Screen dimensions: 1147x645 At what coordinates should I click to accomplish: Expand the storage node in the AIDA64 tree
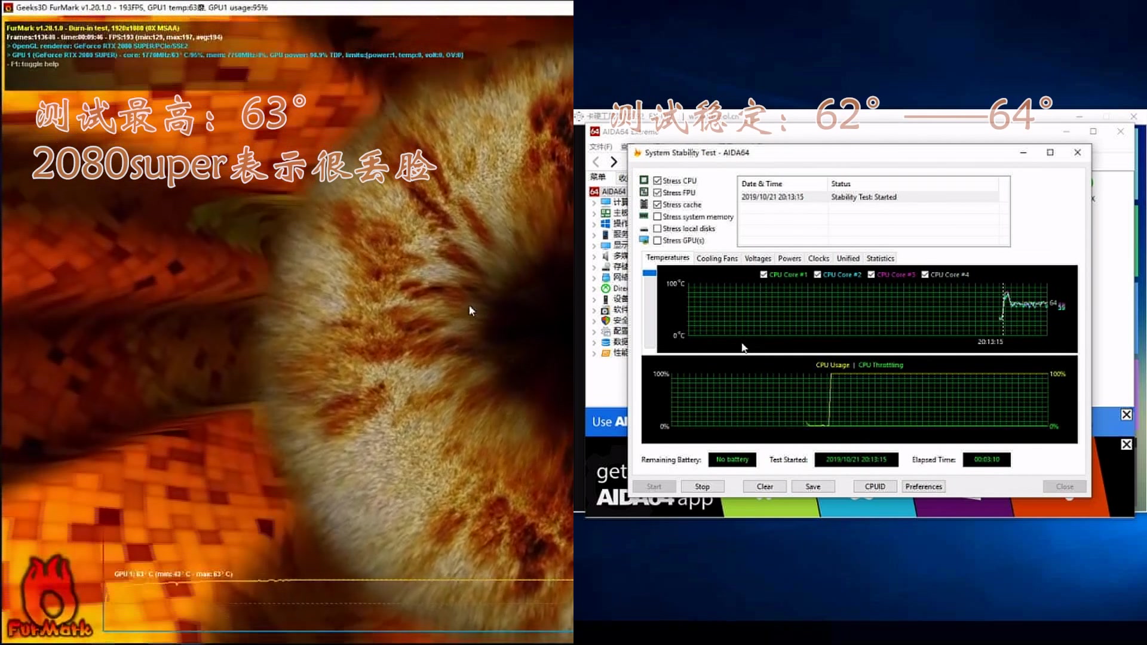click(594, 267)
